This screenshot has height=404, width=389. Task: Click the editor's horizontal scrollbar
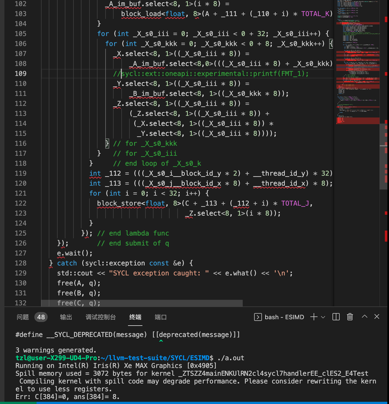pyautogui.click(x=142, y=303)
